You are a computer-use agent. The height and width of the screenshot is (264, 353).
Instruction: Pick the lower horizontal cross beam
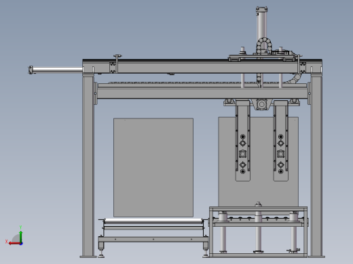(202, 93)
